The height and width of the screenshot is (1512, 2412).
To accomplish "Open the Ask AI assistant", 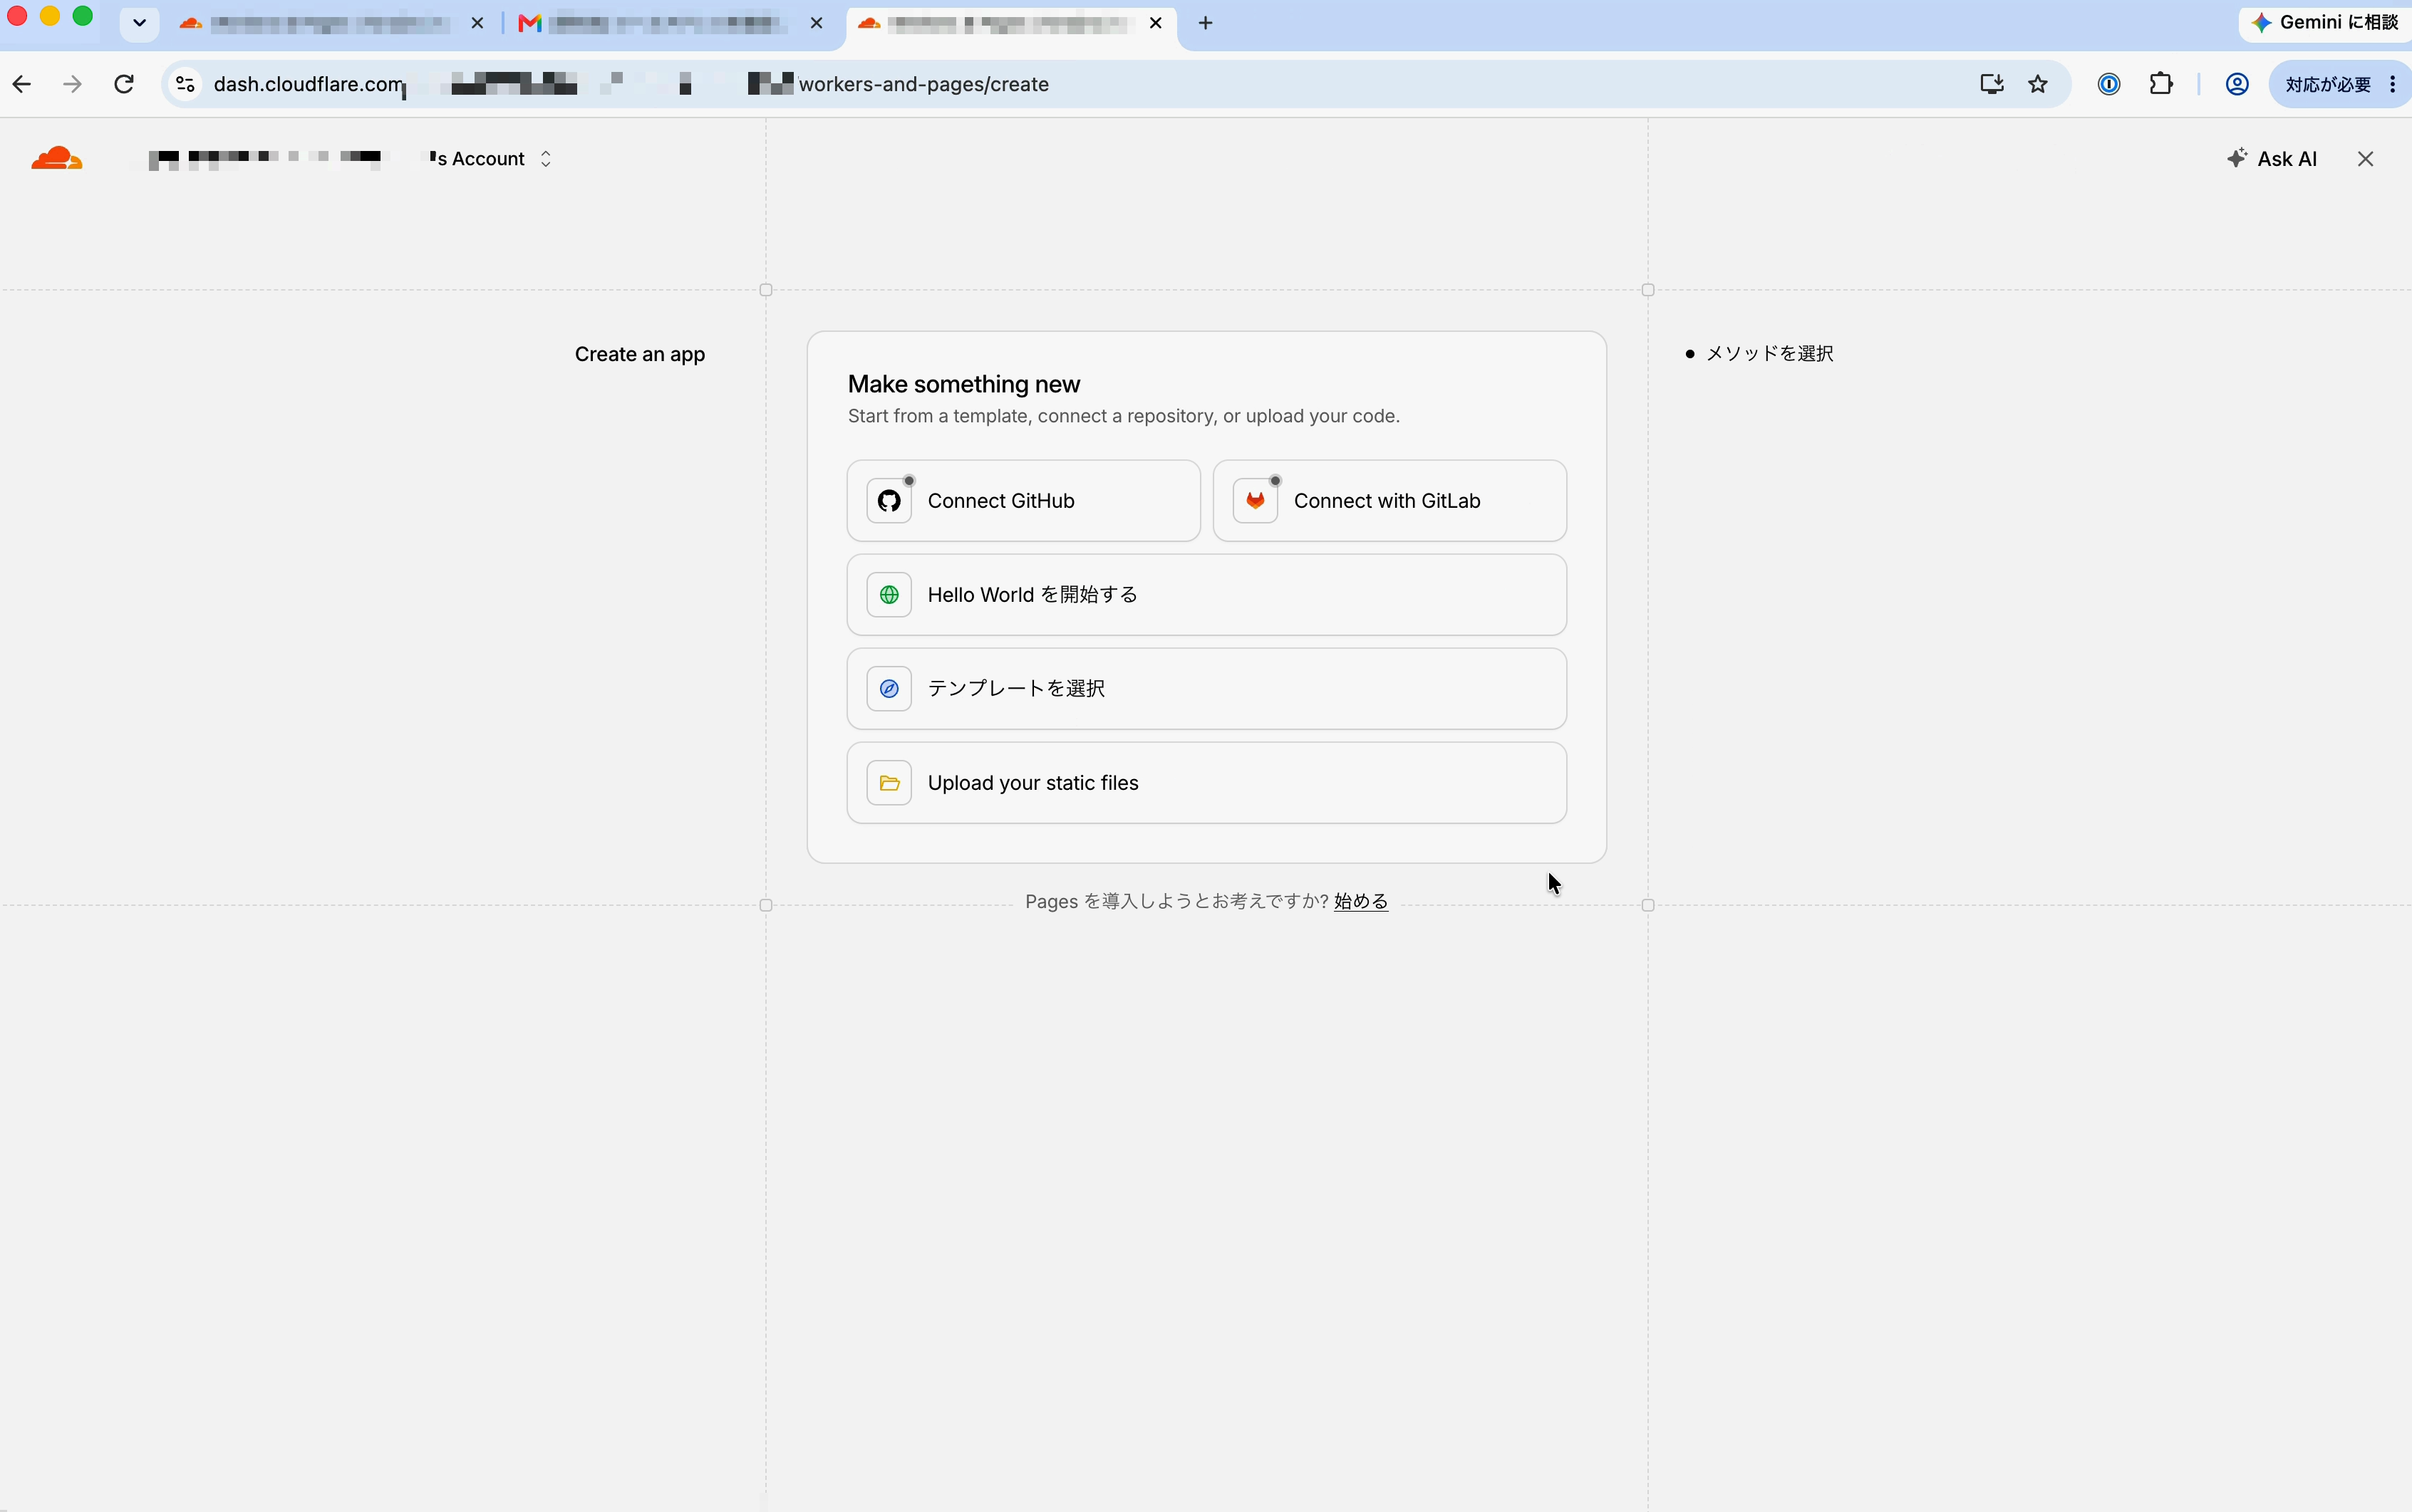I will pyautogui.click(x=2272, y=159).
